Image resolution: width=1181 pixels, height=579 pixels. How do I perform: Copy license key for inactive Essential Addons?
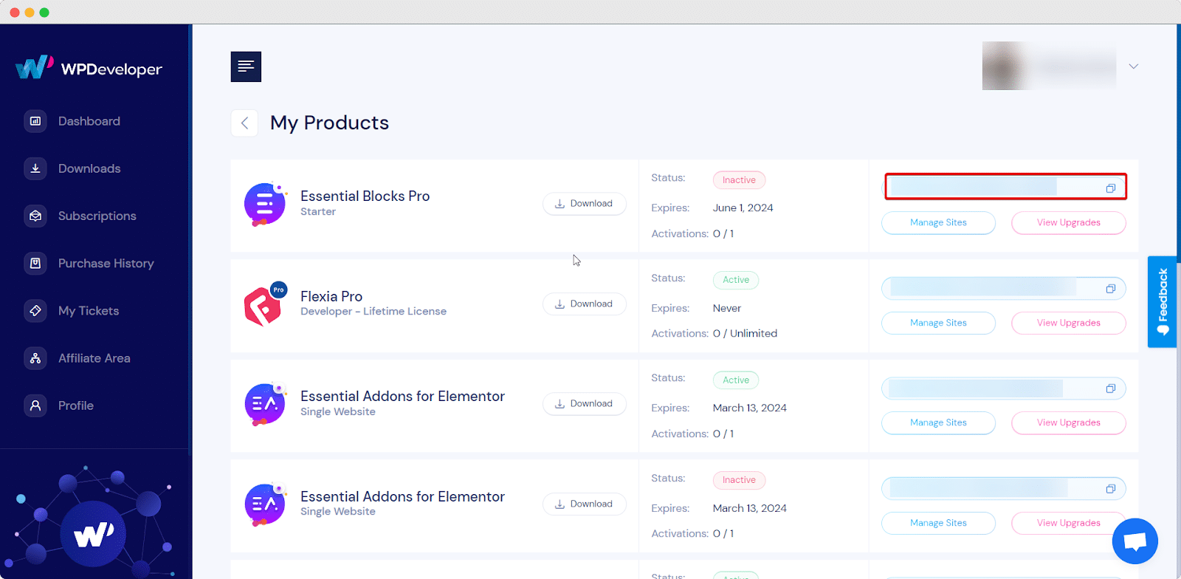pos(1110,489)
